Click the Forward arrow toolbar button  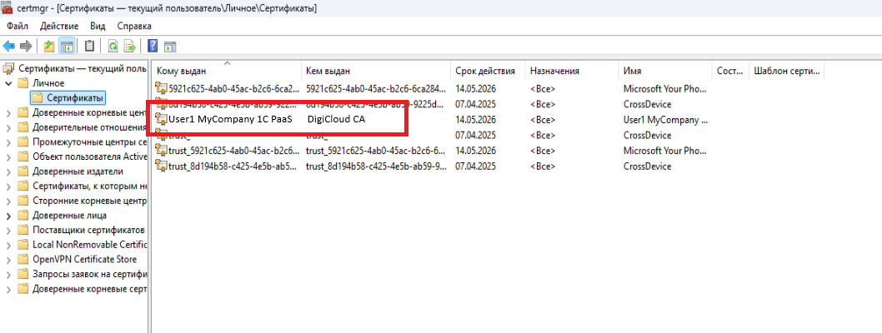pos(26,46)
